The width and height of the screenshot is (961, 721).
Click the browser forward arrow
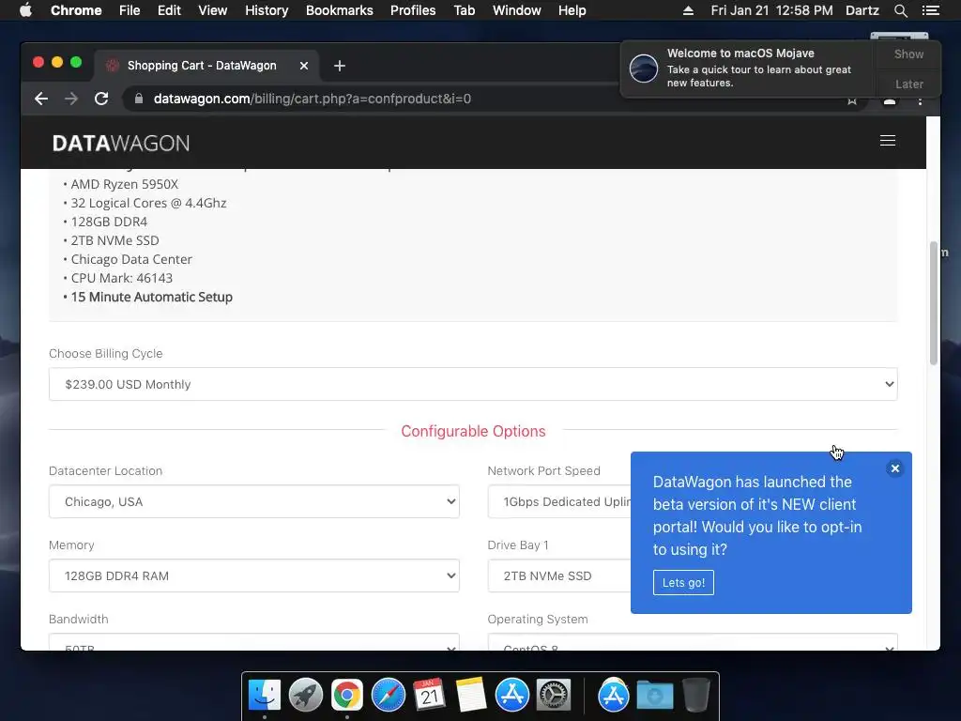click(x=71, y=99)
